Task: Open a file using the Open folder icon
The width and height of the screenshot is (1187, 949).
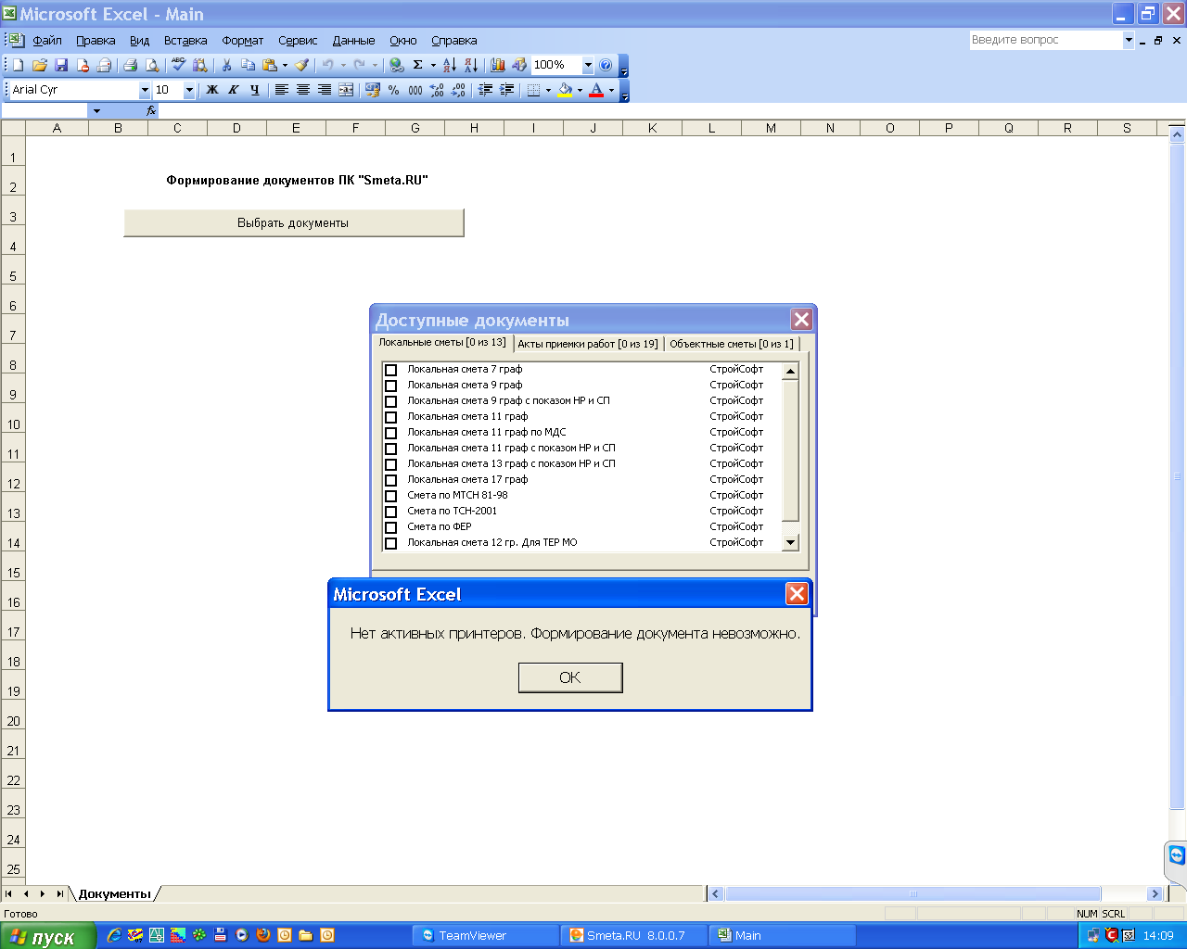Action: click(x=39, y=65)
